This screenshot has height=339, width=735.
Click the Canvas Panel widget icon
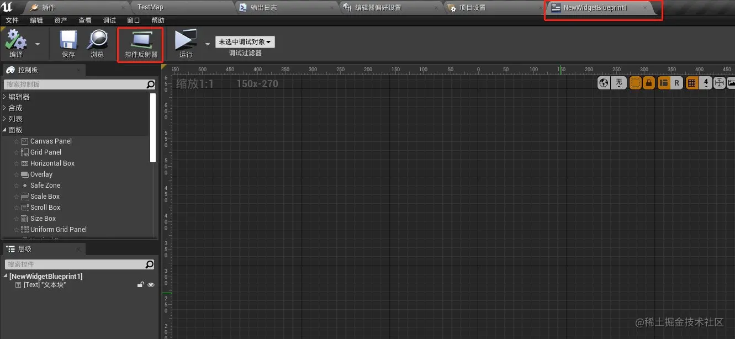(25, 141)
